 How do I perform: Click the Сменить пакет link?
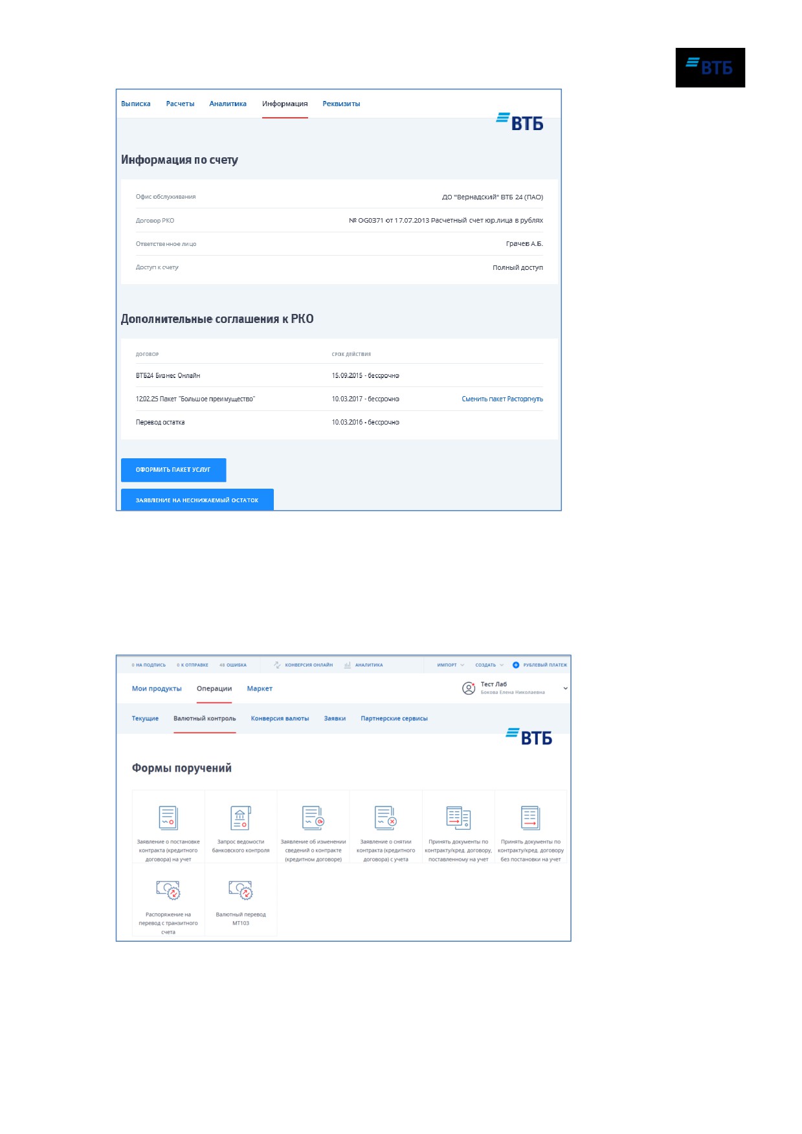pyautogui.click(x=484, y=399)
